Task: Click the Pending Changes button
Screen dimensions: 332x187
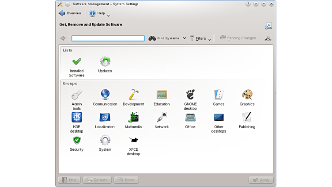Action: pyautogui.click(x=238, y=38)
